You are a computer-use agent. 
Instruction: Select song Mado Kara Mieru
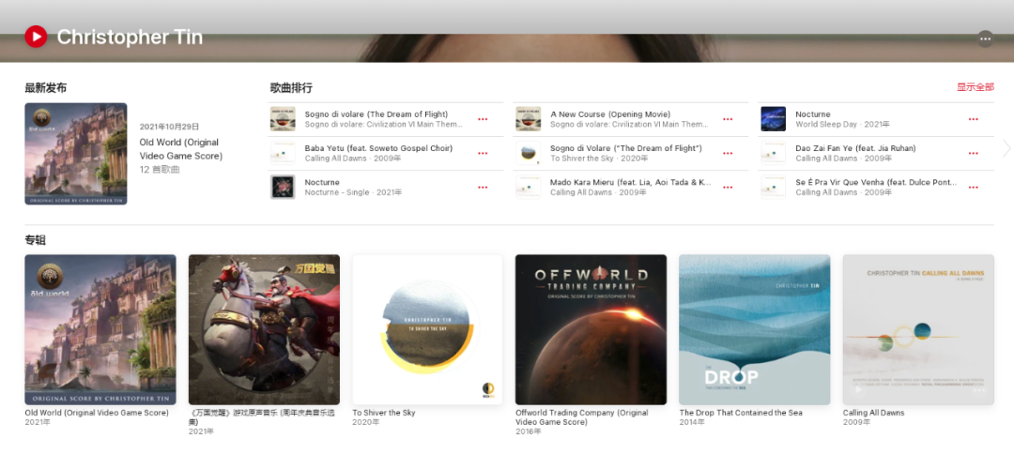631,182
